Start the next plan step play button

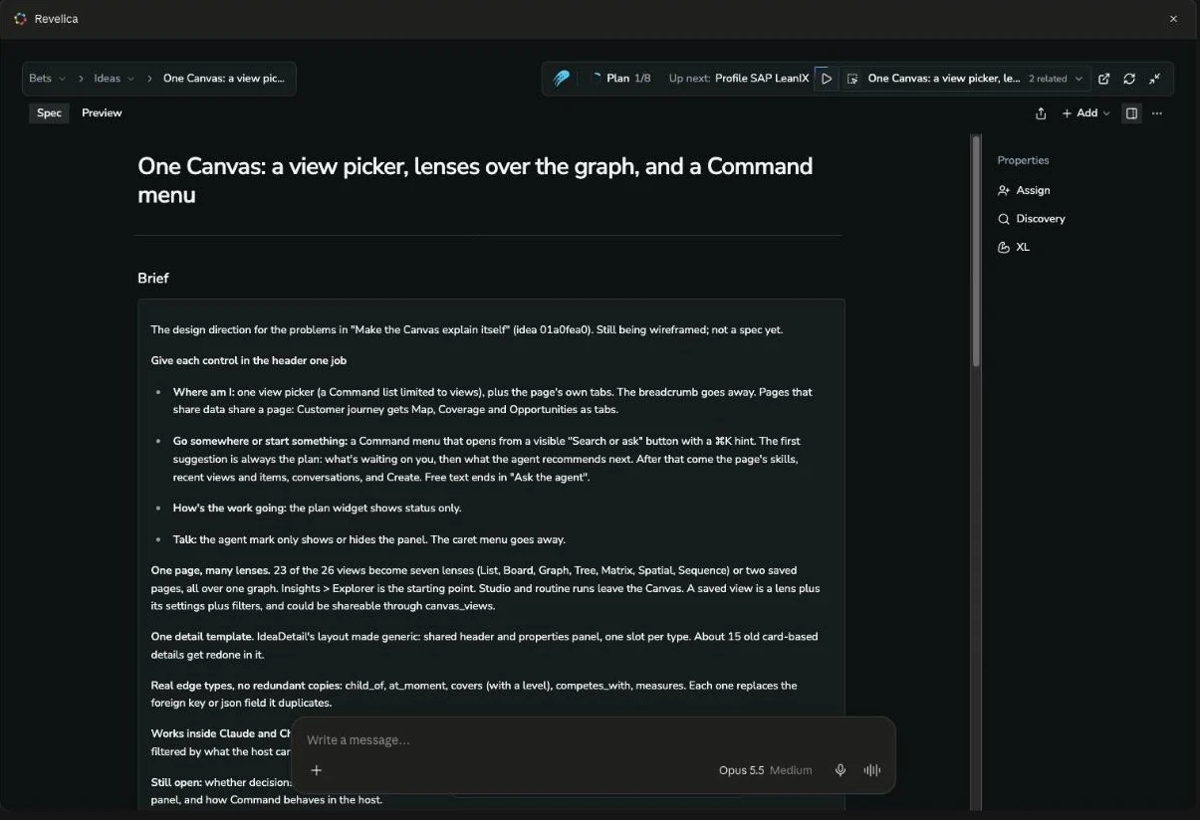pos(827,79)
